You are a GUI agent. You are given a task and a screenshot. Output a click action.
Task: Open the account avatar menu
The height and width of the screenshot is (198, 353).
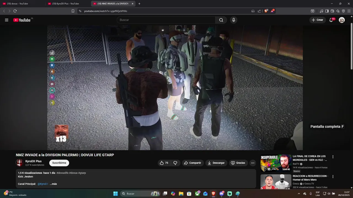[x=342, y=20]
